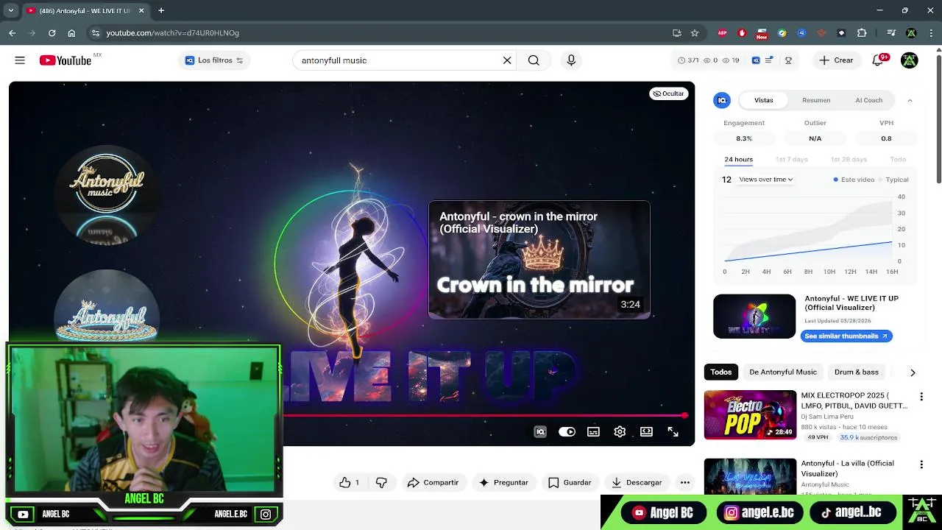942x530 pixels.
Task: Click the browser back arrow
Action: [12, 32]
